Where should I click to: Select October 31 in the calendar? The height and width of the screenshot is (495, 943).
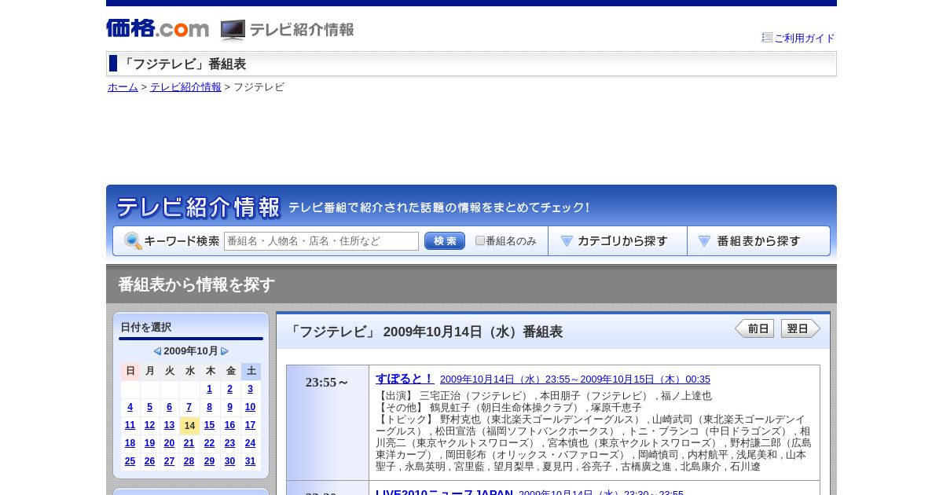click(x=250, y=461)
